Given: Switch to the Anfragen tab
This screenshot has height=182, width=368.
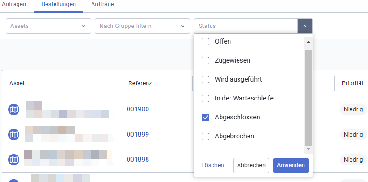Looking at the screenshot, I should coord(14,4).
